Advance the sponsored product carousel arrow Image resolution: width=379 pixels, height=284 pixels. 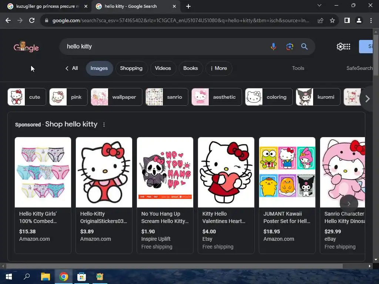[x=349, y=204]
